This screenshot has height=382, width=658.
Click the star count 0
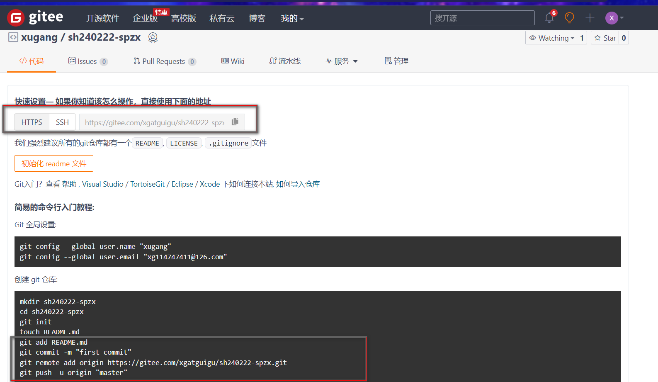(x=624, y=38)
